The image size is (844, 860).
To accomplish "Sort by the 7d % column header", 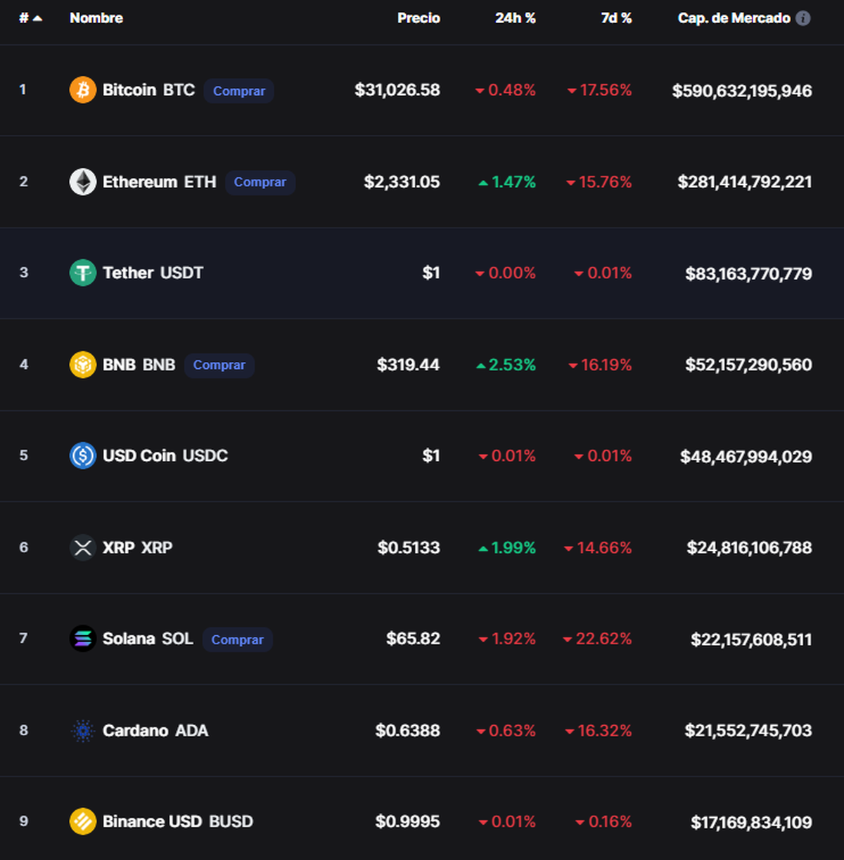I will [x=616, y=18].
